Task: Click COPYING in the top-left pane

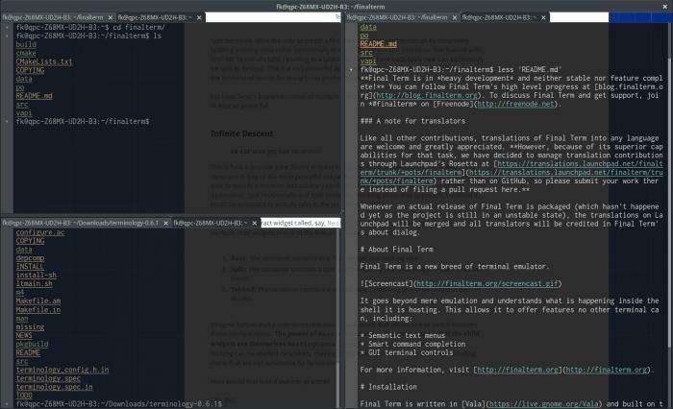Action: 30,70
